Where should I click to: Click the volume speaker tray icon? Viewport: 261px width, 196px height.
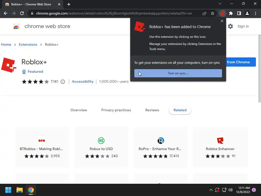[230, 190]
